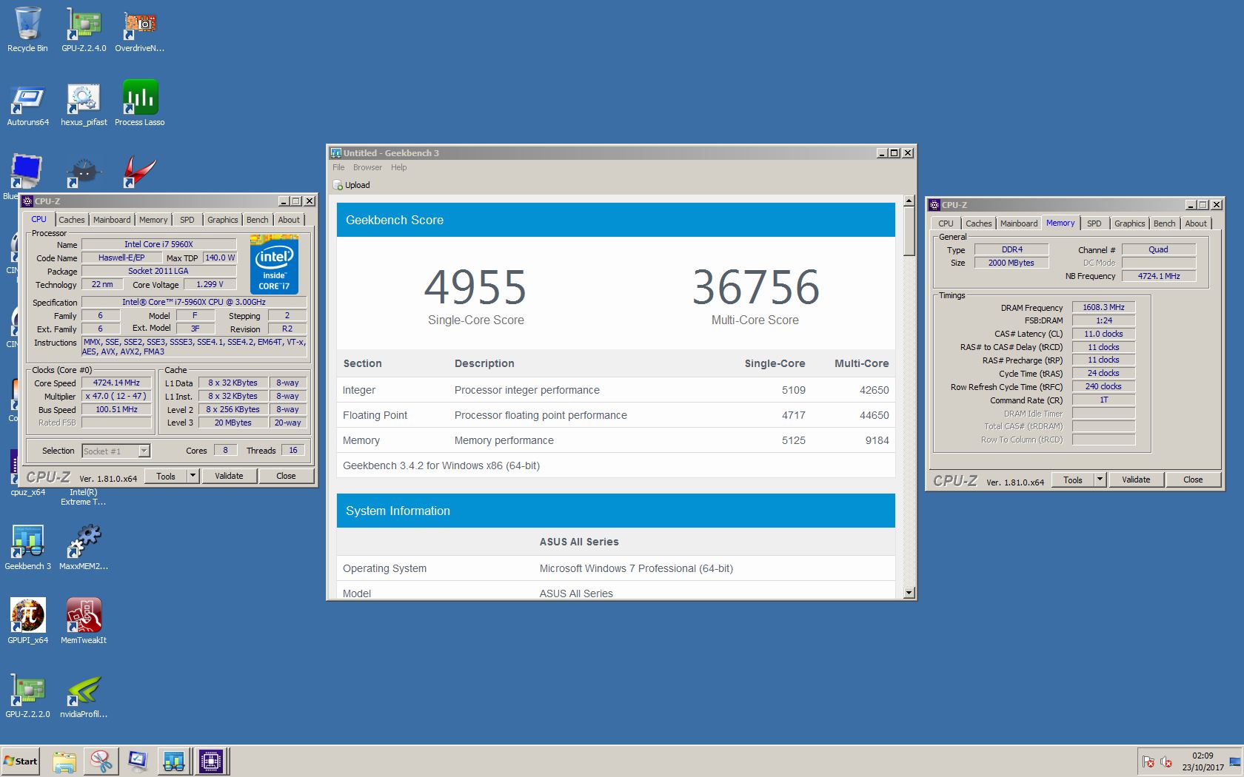Click the Operating System row in System Information

click(615, 568)
